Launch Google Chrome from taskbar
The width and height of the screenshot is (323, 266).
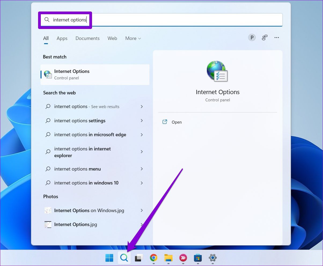click(153, 258)
